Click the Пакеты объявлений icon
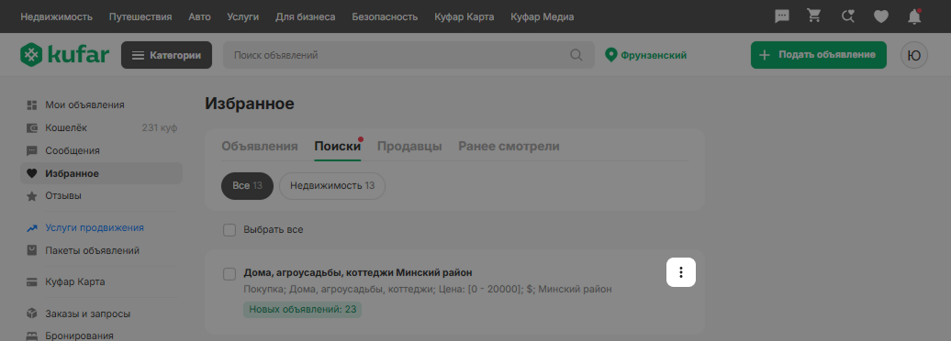951x341 pixels. point(32,250)
